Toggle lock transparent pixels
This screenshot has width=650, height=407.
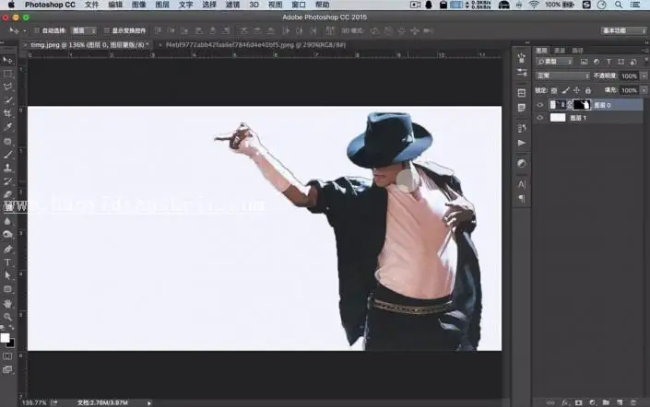coord(554,90)
